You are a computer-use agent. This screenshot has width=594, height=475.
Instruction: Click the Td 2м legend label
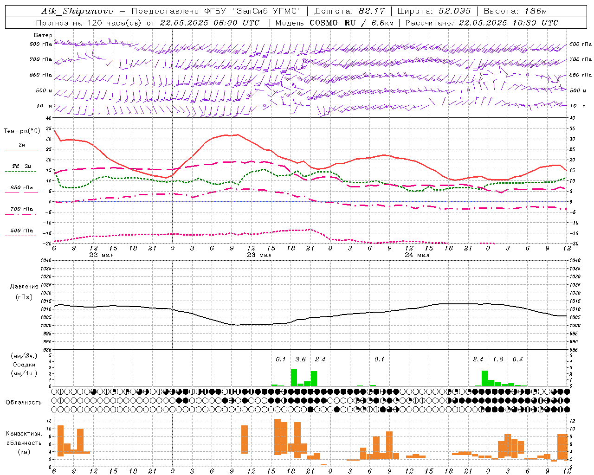[22, 166]
